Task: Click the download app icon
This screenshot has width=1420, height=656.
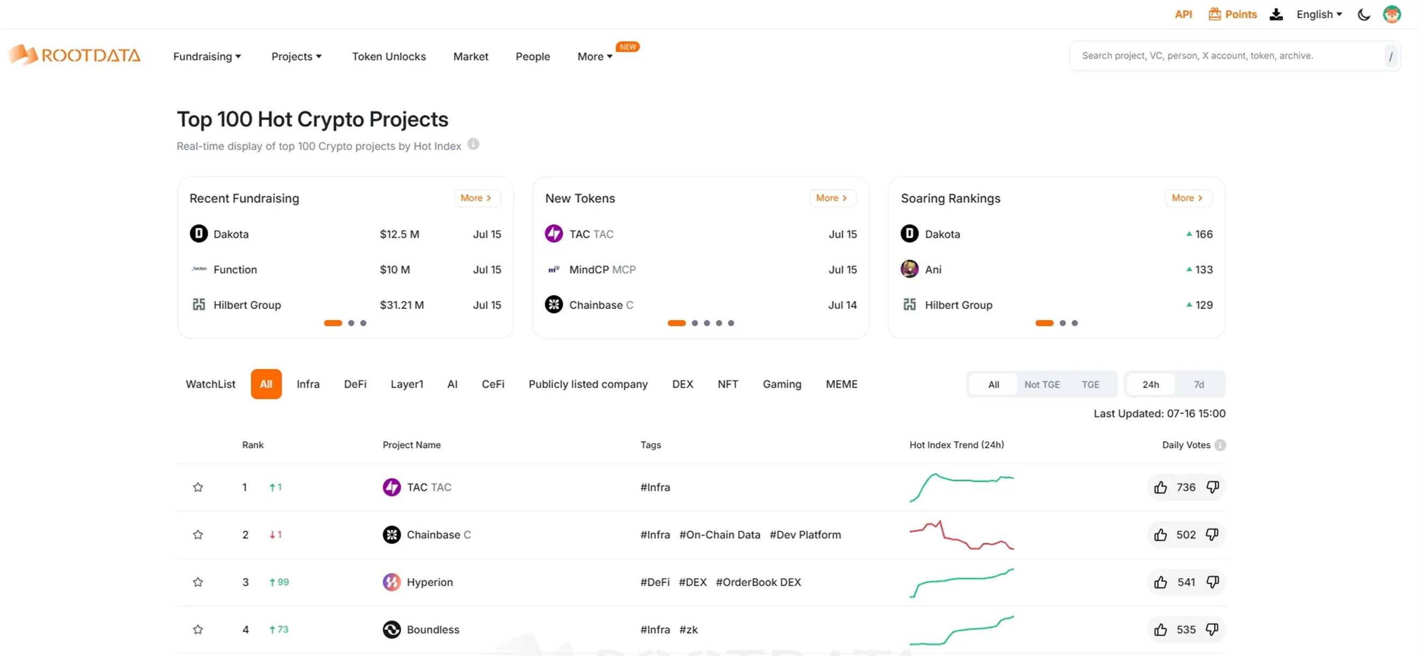Action: [x=1276, y=15]
